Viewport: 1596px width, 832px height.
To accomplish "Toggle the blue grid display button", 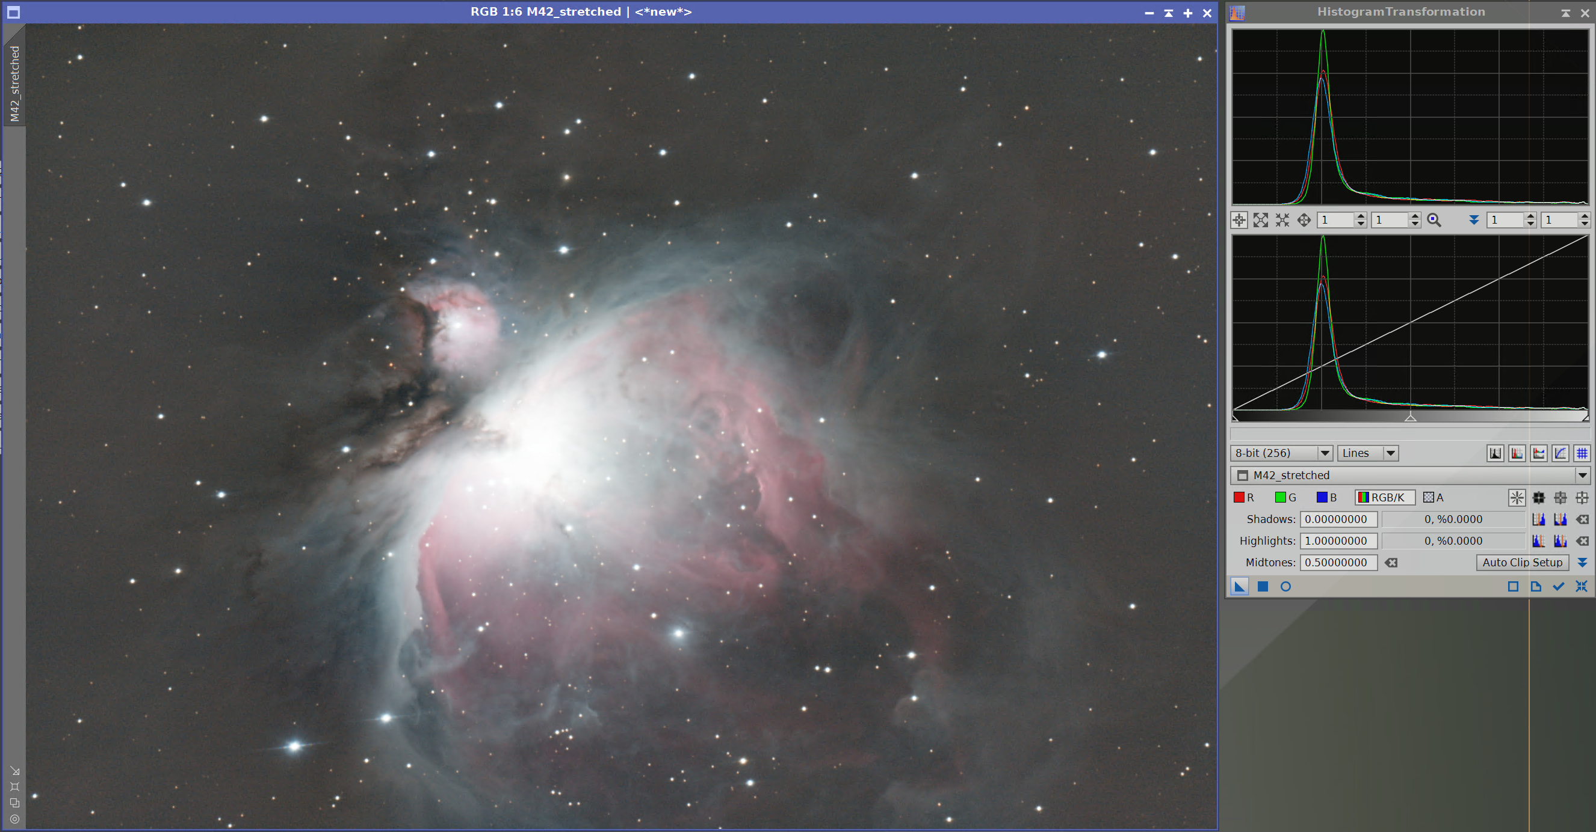I will 1582,453.
